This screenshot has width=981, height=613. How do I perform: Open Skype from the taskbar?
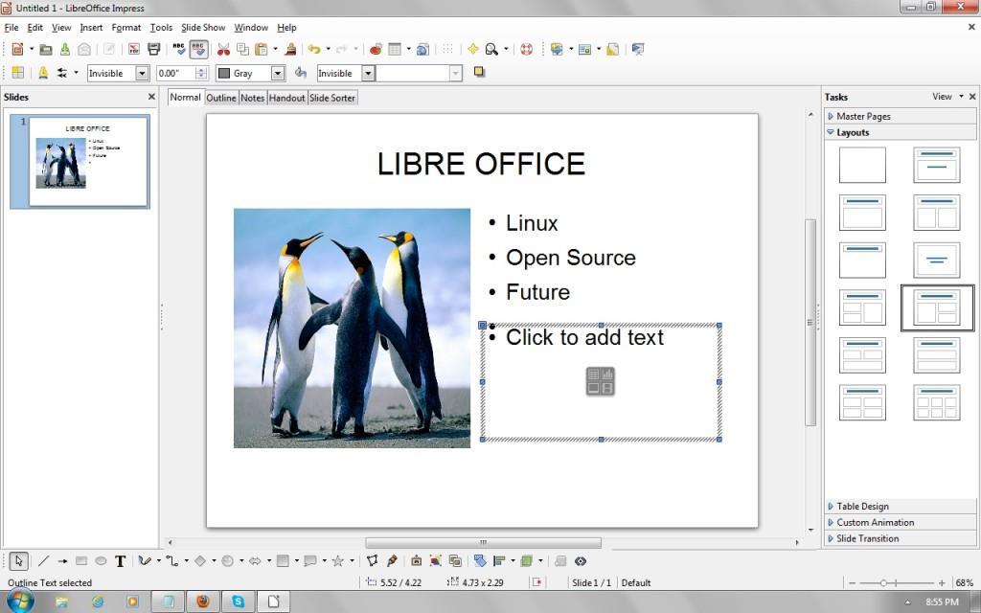point(239,602)
